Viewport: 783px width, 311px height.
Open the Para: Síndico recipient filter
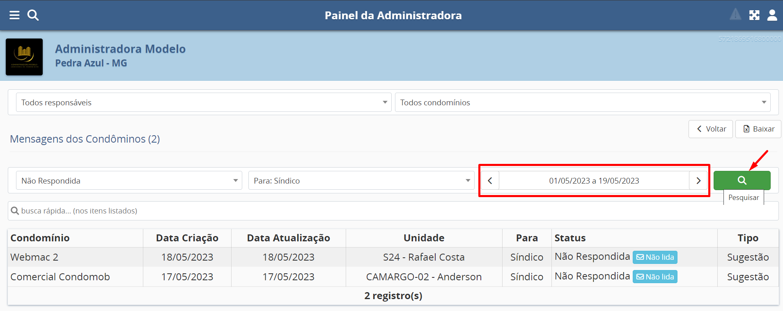[361, 181]
